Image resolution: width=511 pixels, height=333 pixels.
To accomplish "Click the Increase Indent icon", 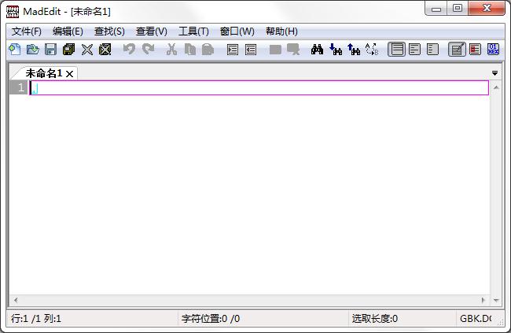I will point(233,50).
